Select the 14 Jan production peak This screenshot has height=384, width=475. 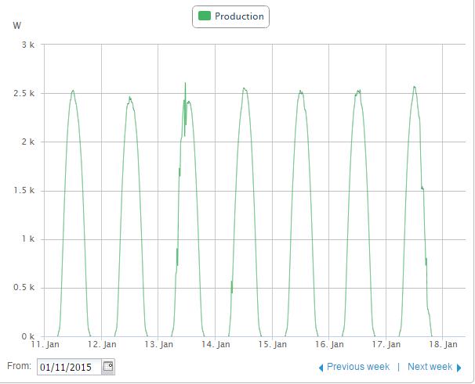pyautogui.click(x=244, y=88)
